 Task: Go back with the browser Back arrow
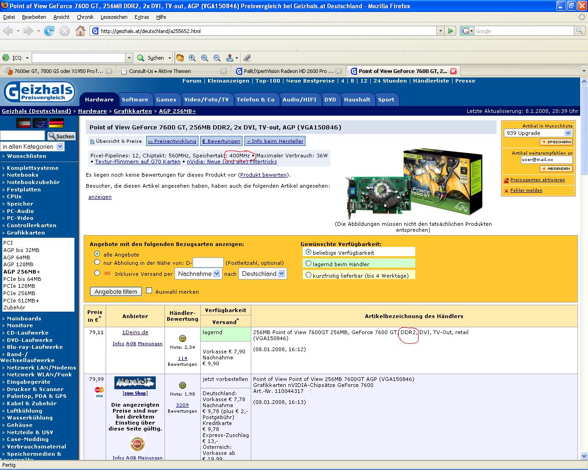click(8, 31)
